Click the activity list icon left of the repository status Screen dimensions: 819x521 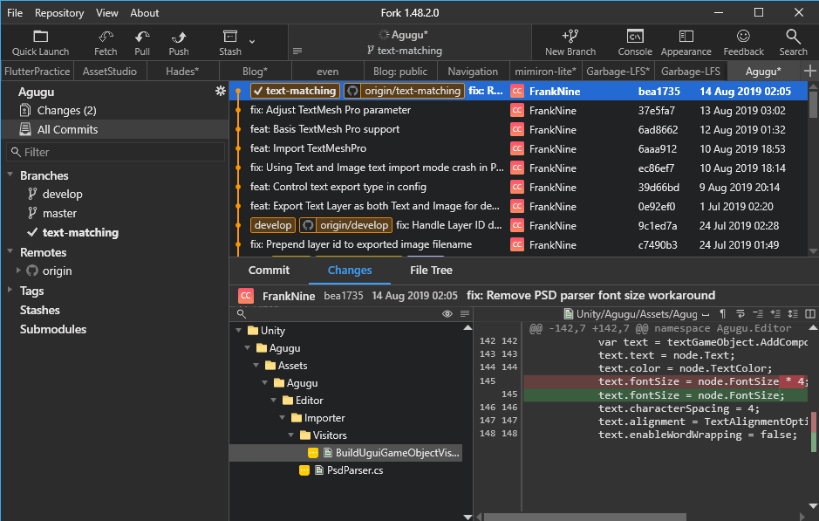(x=297, y=51)
